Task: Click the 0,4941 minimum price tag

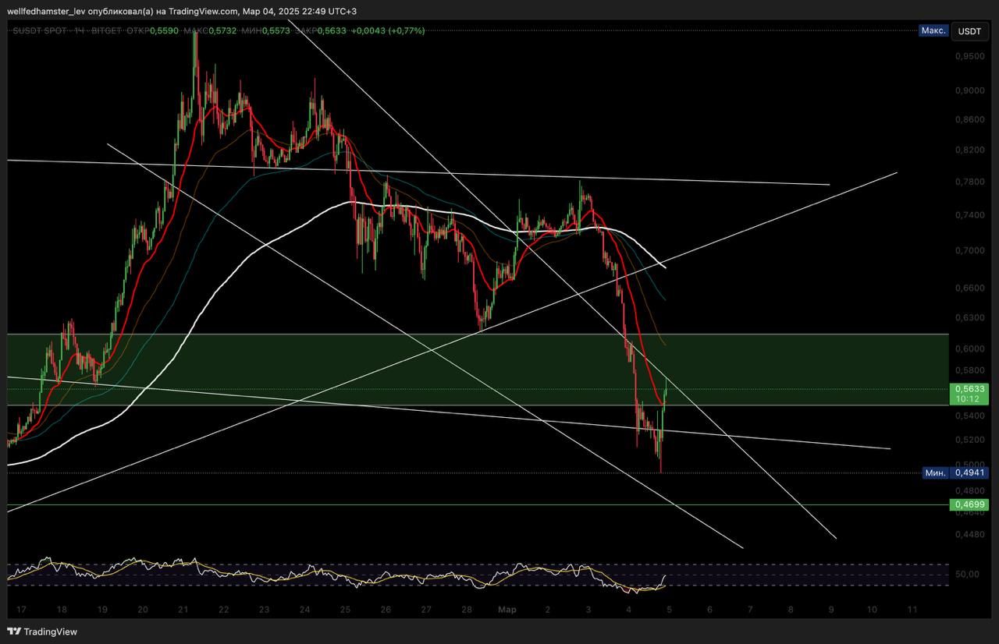Action: (x=970, y=472)
